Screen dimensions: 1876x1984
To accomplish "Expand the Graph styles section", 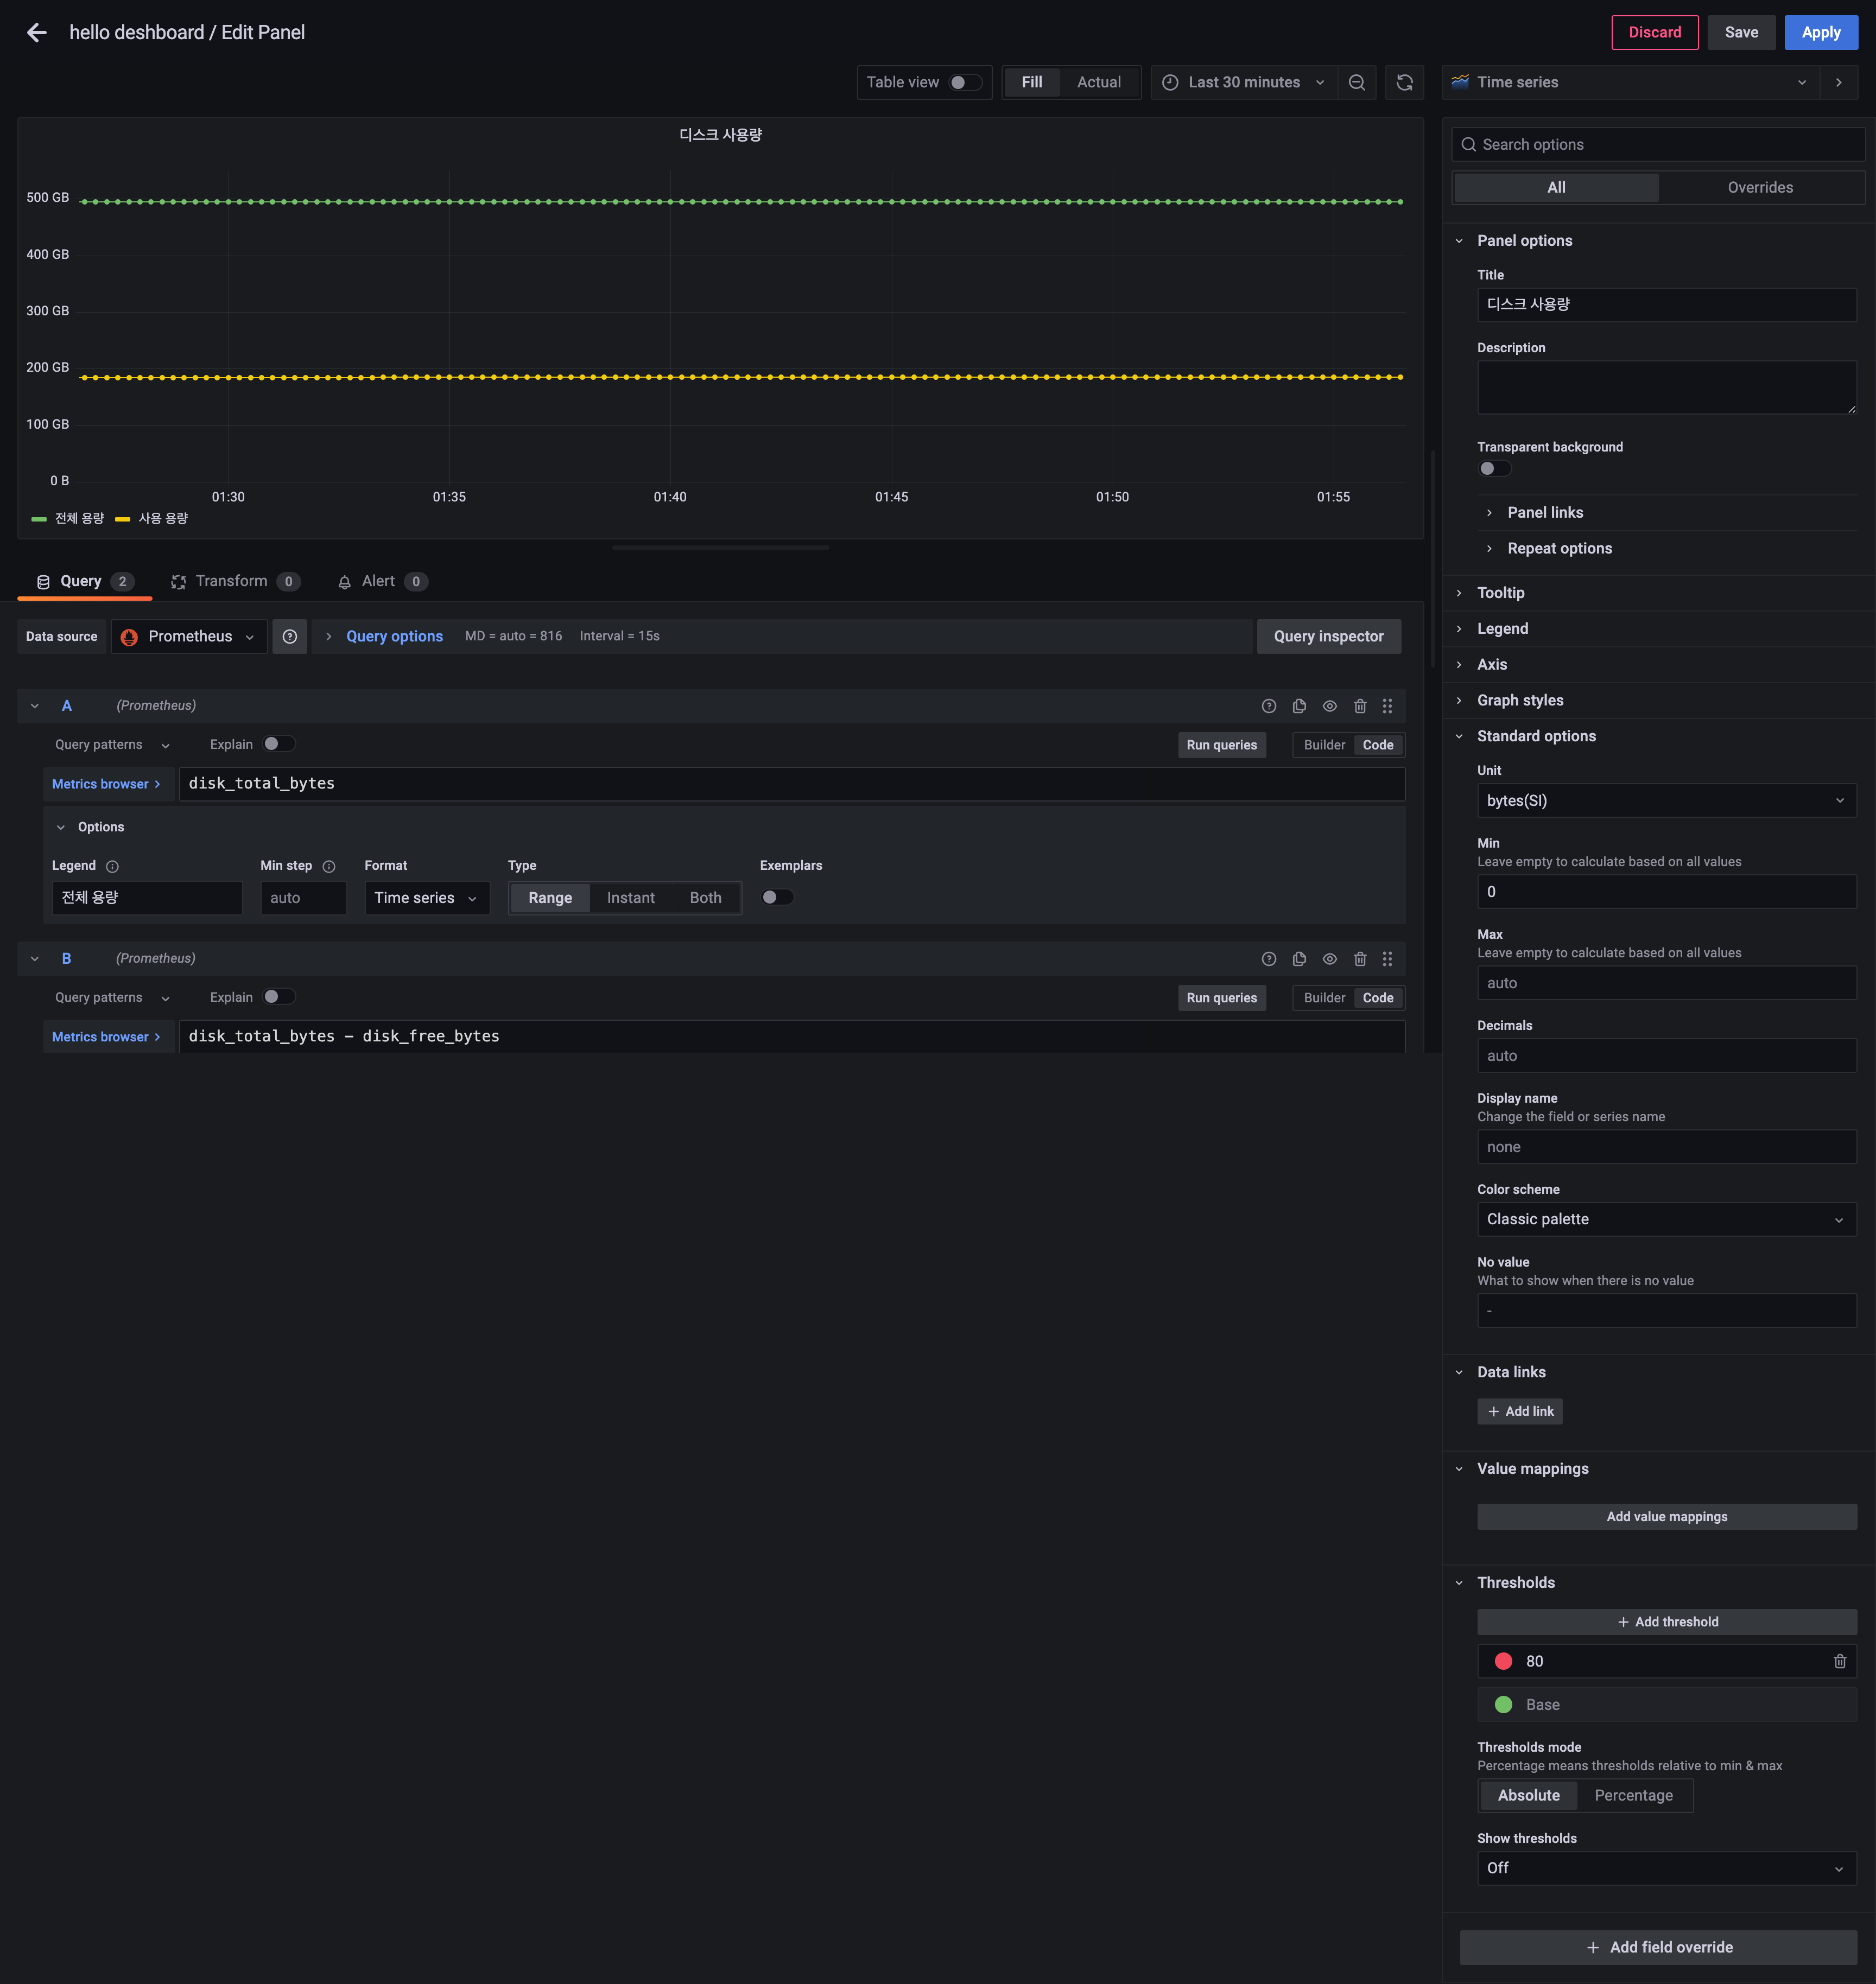I will tap(1519, 701).
